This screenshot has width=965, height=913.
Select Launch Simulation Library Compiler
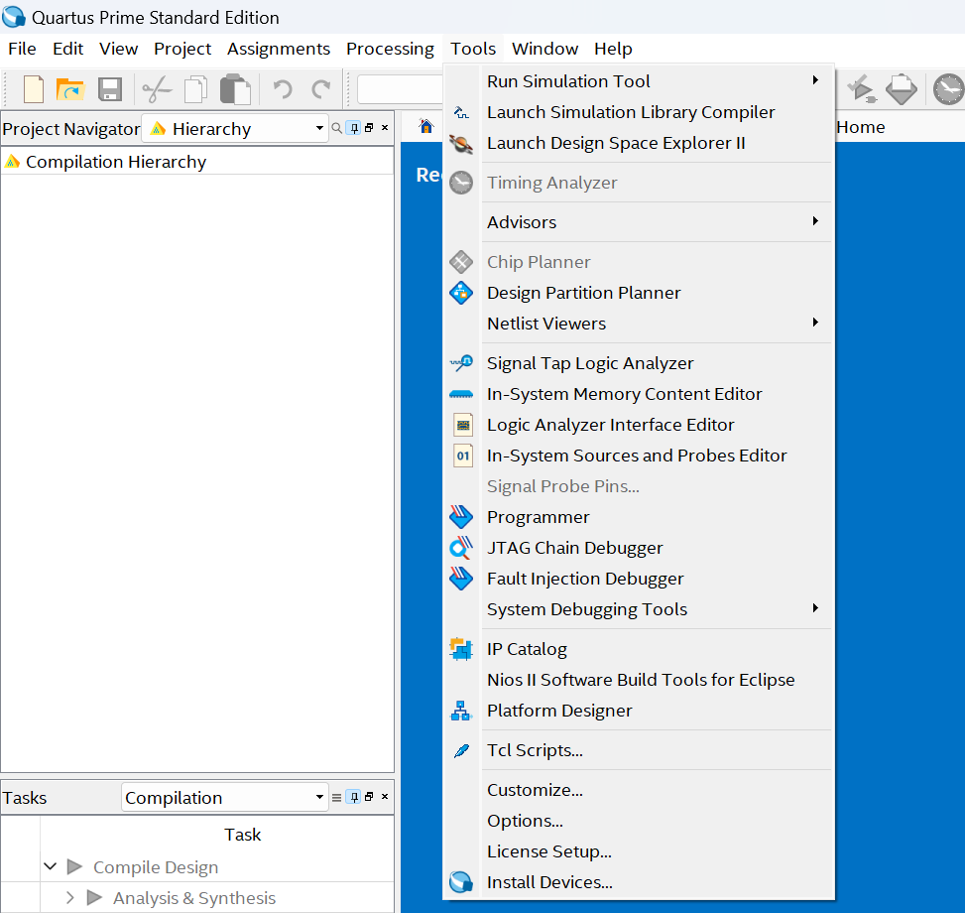coord(639,112)
